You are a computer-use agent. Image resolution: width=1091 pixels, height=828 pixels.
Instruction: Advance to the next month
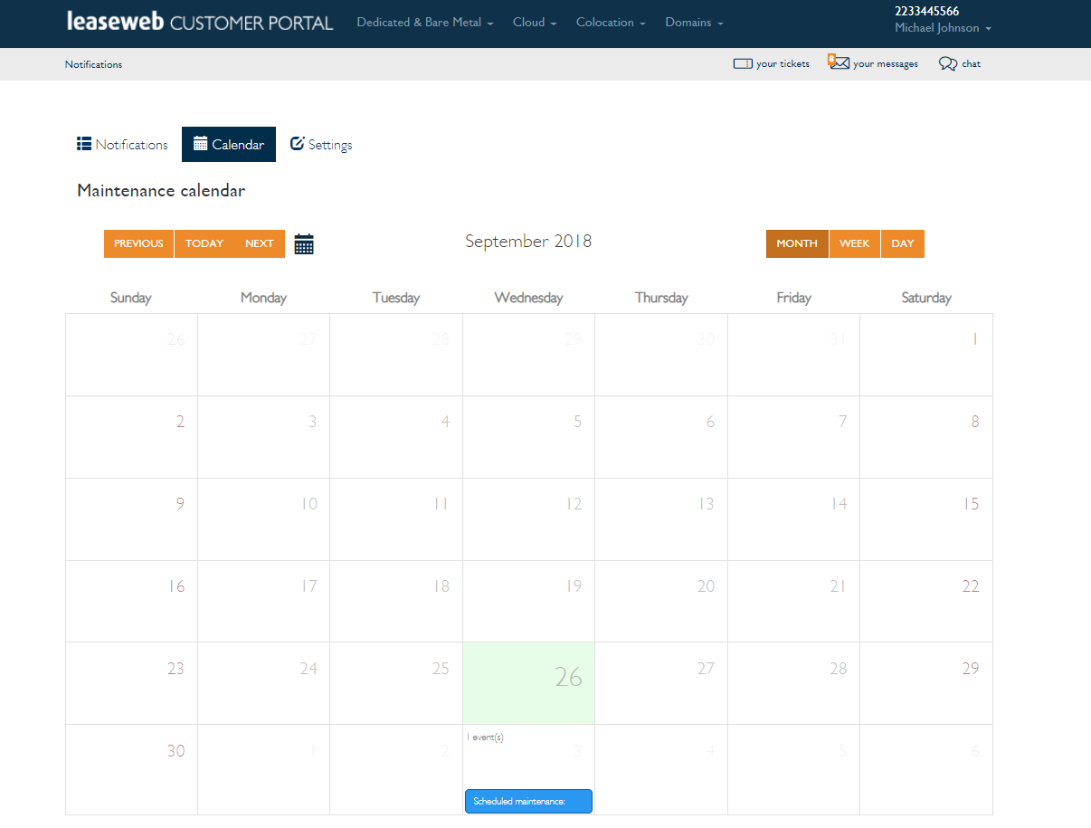260,243
